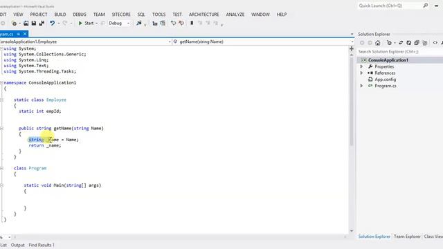443x249 pixels.
Task: Open the TEAM menu
Action: (x=99, y=15)
